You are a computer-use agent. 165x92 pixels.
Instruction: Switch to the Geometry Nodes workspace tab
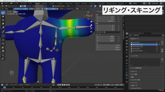click(x=111, y=4)
